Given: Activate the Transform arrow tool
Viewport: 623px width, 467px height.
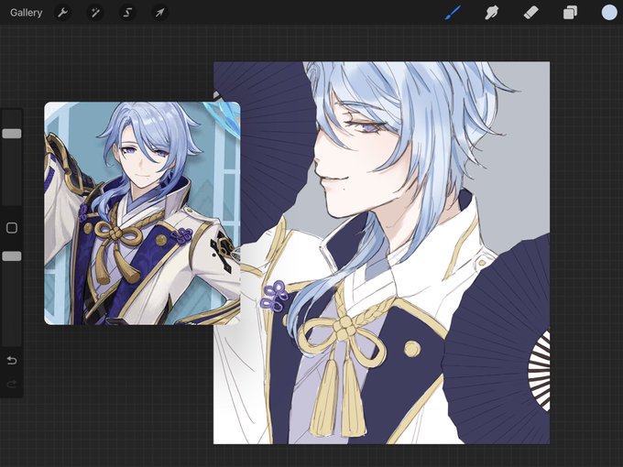Looking at the screenshot, I should tap(159, 13).
